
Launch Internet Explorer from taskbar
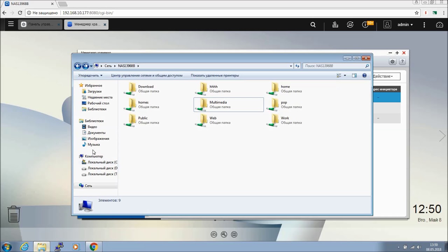(24, 247)
